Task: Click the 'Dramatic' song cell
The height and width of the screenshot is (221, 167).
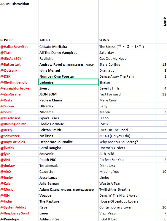Action: [x=128, y=70]
